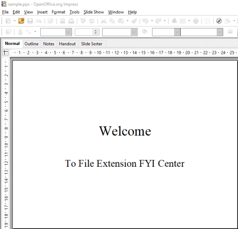Open the Undo history dropdown arrow
Screen dimensions: 238x229
pyautogui.click(x=152, y=21)
